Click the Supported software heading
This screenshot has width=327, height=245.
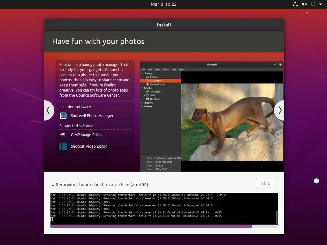pos(77,126)
